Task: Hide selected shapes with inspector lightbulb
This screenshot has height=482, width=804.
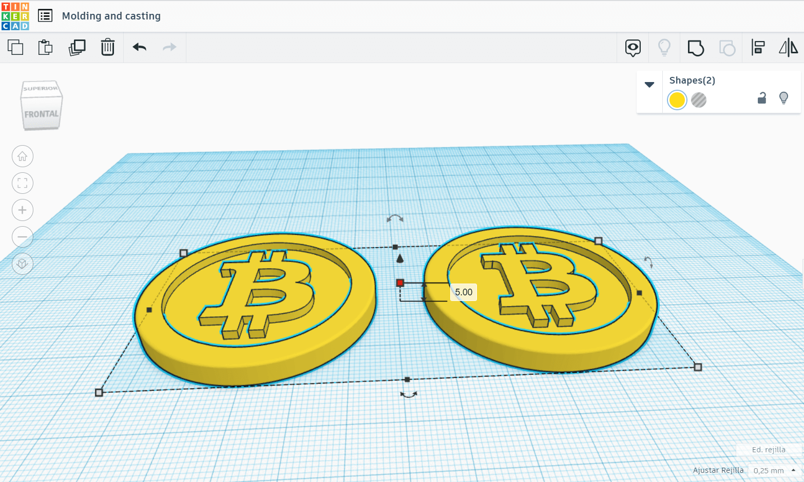Action: (783, 98)
